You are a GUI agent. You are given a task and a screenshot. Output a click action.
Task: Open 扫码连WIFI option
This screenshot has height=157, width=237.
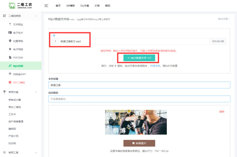(x=19, y=74)
